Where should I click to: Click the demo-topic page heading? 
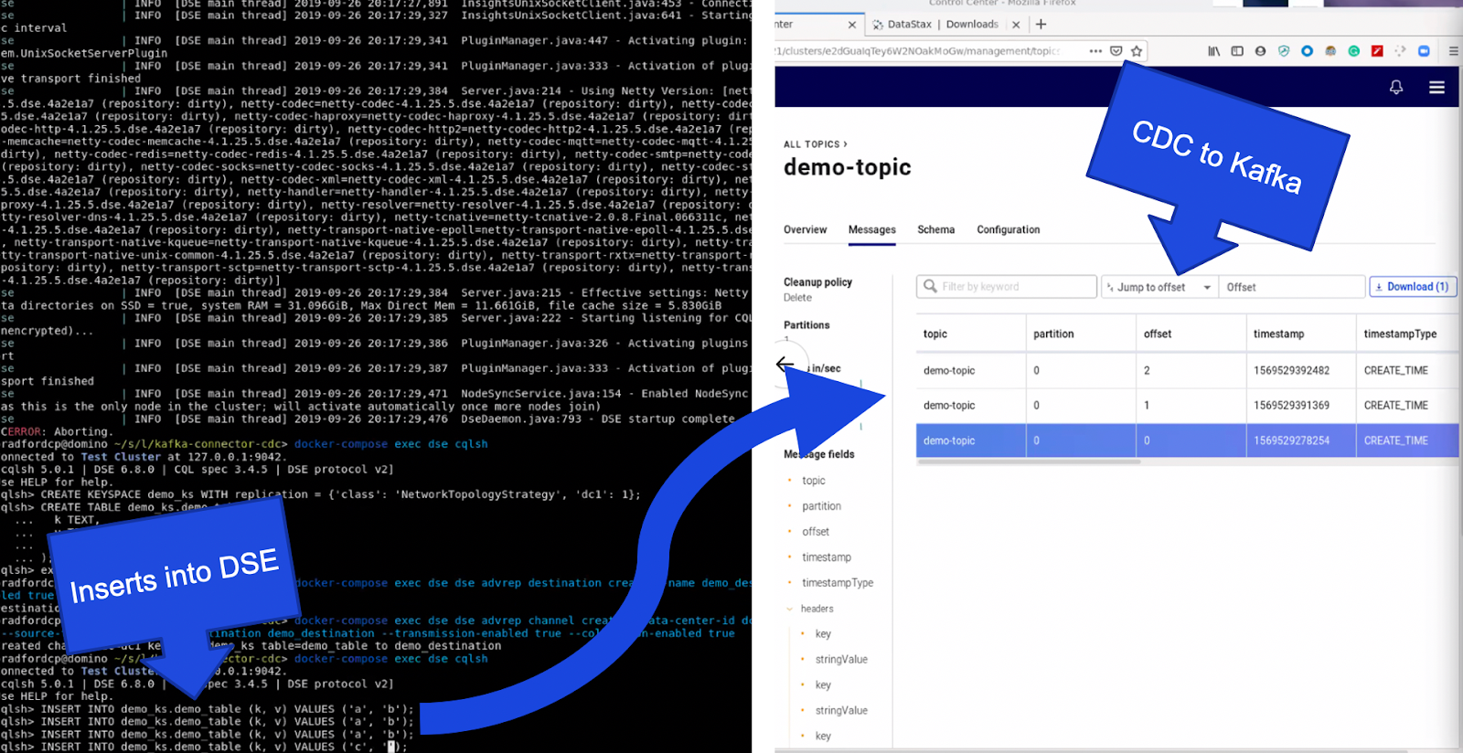(848, 167)
